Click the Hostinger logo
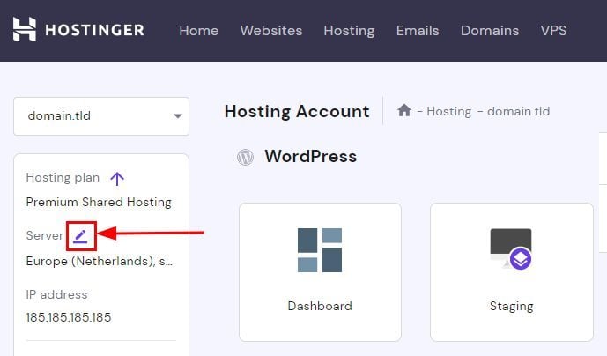Viewport: 607px width, 356px height. [x=78, y=29]
